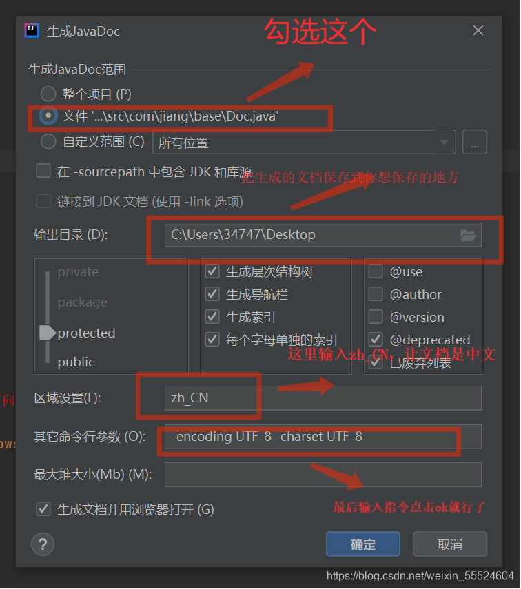Click the help question mark icon

[x=43, y=544]
